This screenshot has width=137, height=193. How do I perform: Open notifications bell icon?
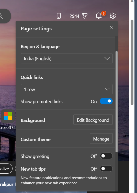coord(99,16)
